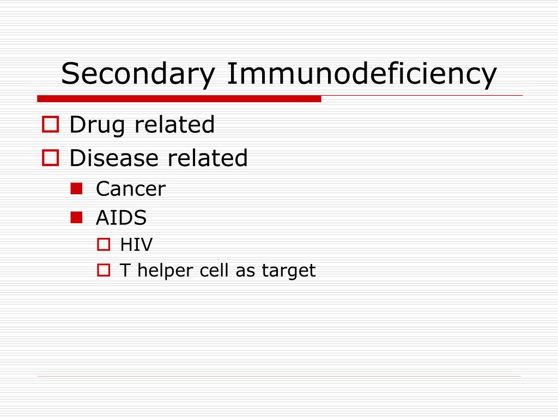Select the Drug related text line
558x418 pixels.
coord(142,125)
